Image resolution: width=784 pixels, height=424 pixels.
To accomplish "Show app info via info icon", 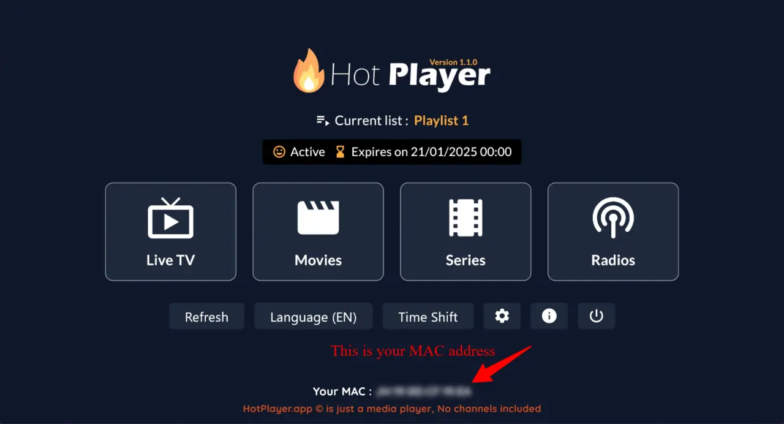I will click(549, 316).
